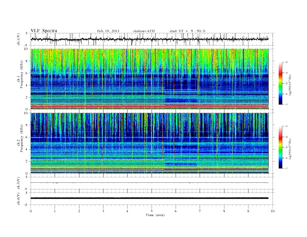The width and height of the screenshot is (307, 237).
Task: Click the 'ch.1(V)' waveform axis label
Action: (19, 39)
